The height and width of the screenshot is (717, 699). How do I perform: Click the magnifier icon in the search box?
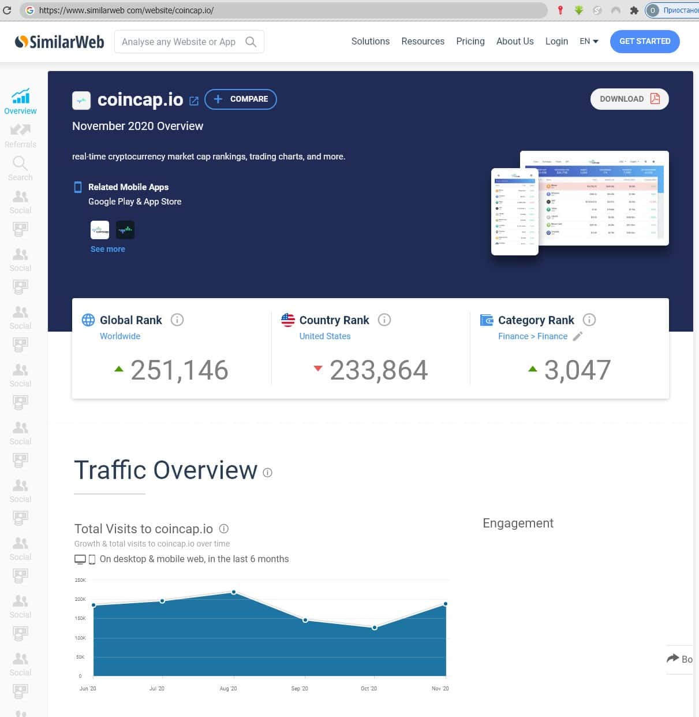251,42
